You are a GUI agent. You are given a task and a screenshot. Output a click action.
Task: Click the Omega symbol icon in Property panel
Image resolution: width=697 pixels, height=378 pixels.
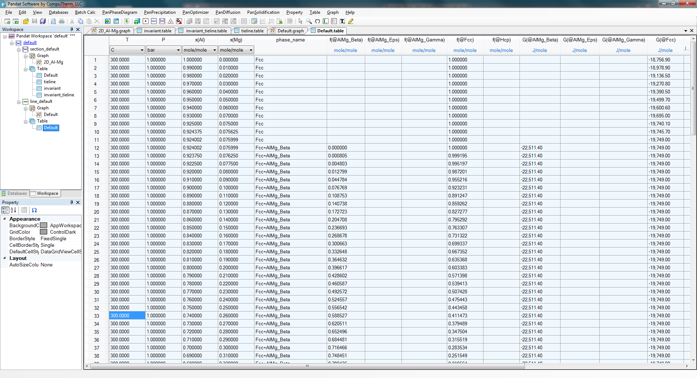point(34,210)
